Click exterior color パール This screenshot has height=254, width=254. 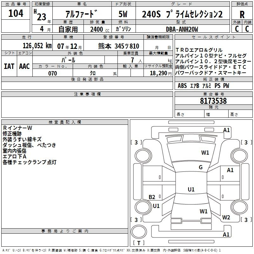click(x=68, y=60)
